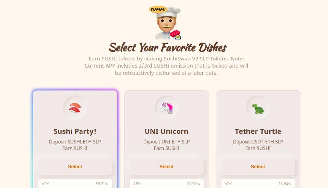Screen dimensions: 328x188
Task: Click the green turtle emoji icon
Action: pos(258,108)
